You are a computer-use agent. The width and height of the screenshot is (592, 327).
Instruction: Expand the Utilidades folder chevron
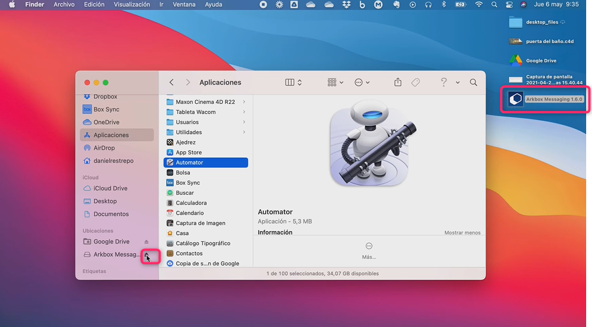pyautogui.click(x=244, y=132)
